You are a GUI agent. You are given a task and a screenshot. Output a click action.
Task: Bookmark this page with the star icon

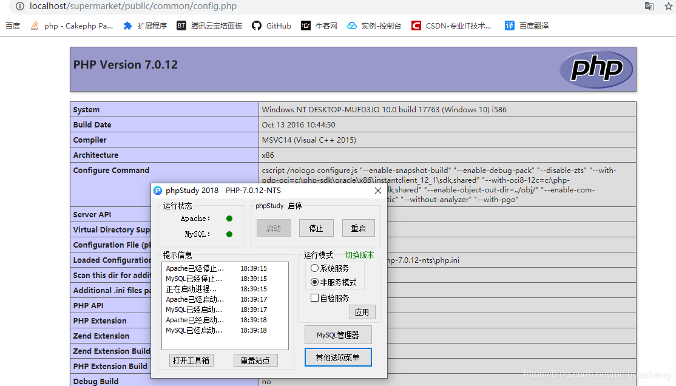[x=669, y=6]
